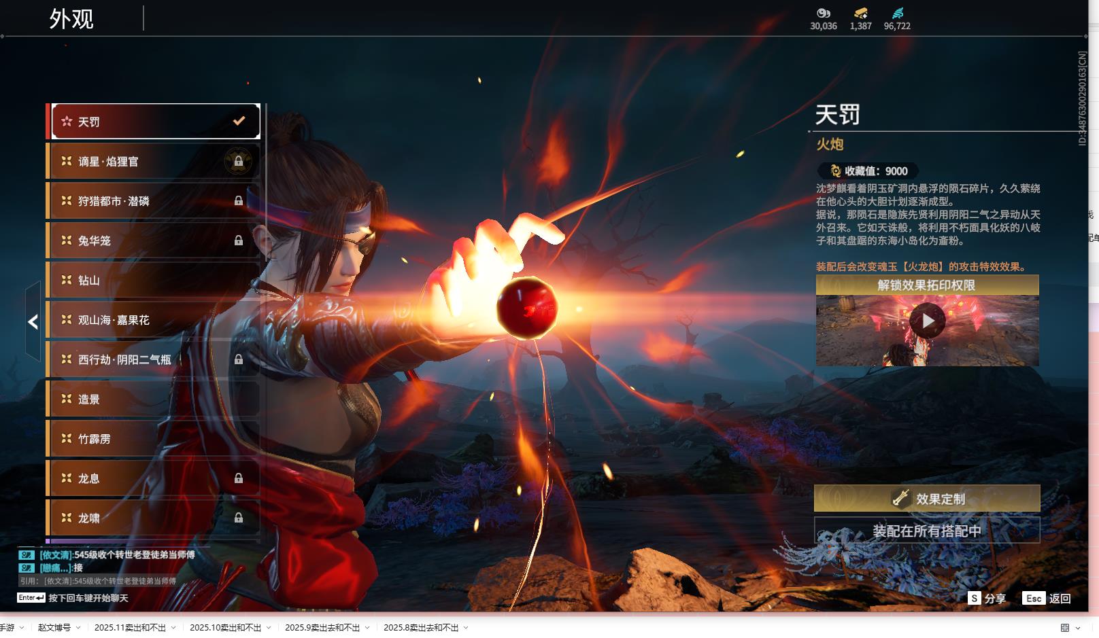
Task: Switch to 手游 sheet tab
Action: tap(7, 628)
